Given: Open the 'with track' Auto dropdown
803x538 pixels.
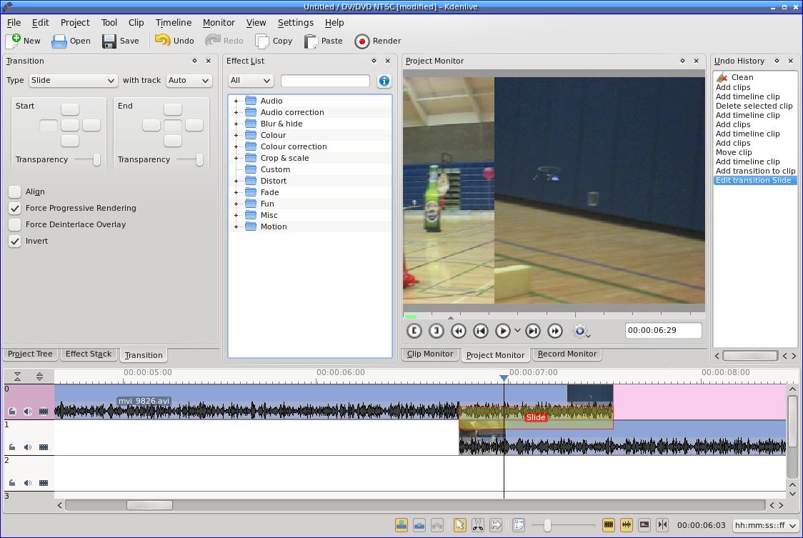Looking at the screenshot, I should click(189, 81).
